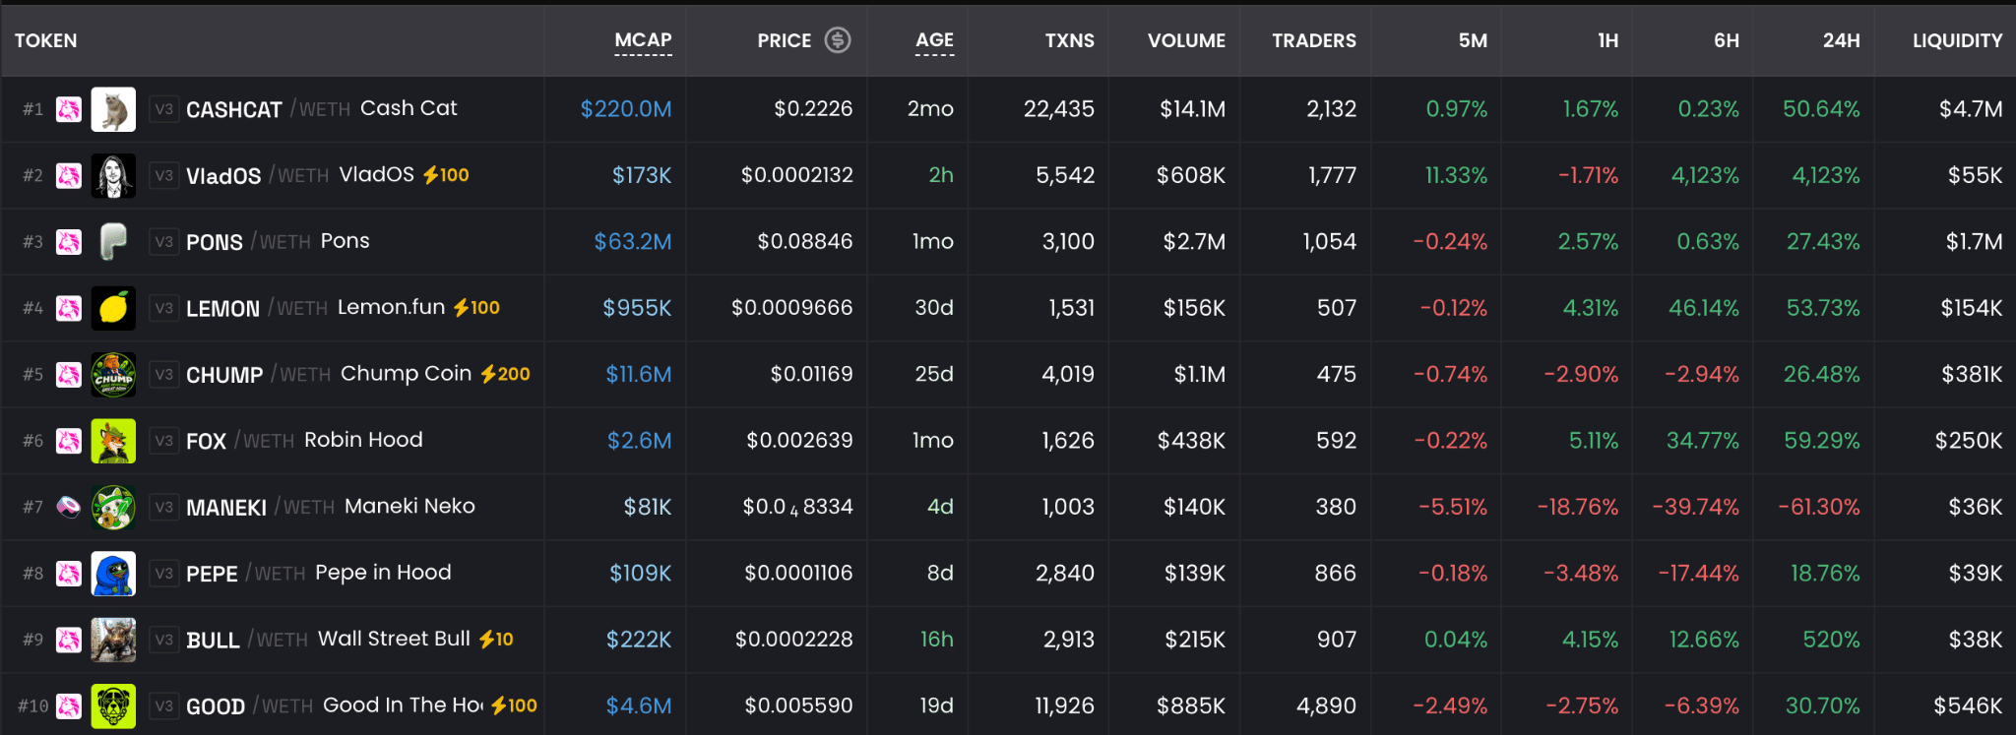
Task: Click the -61.30% 24-hour change
Action: click(1819, 507)
